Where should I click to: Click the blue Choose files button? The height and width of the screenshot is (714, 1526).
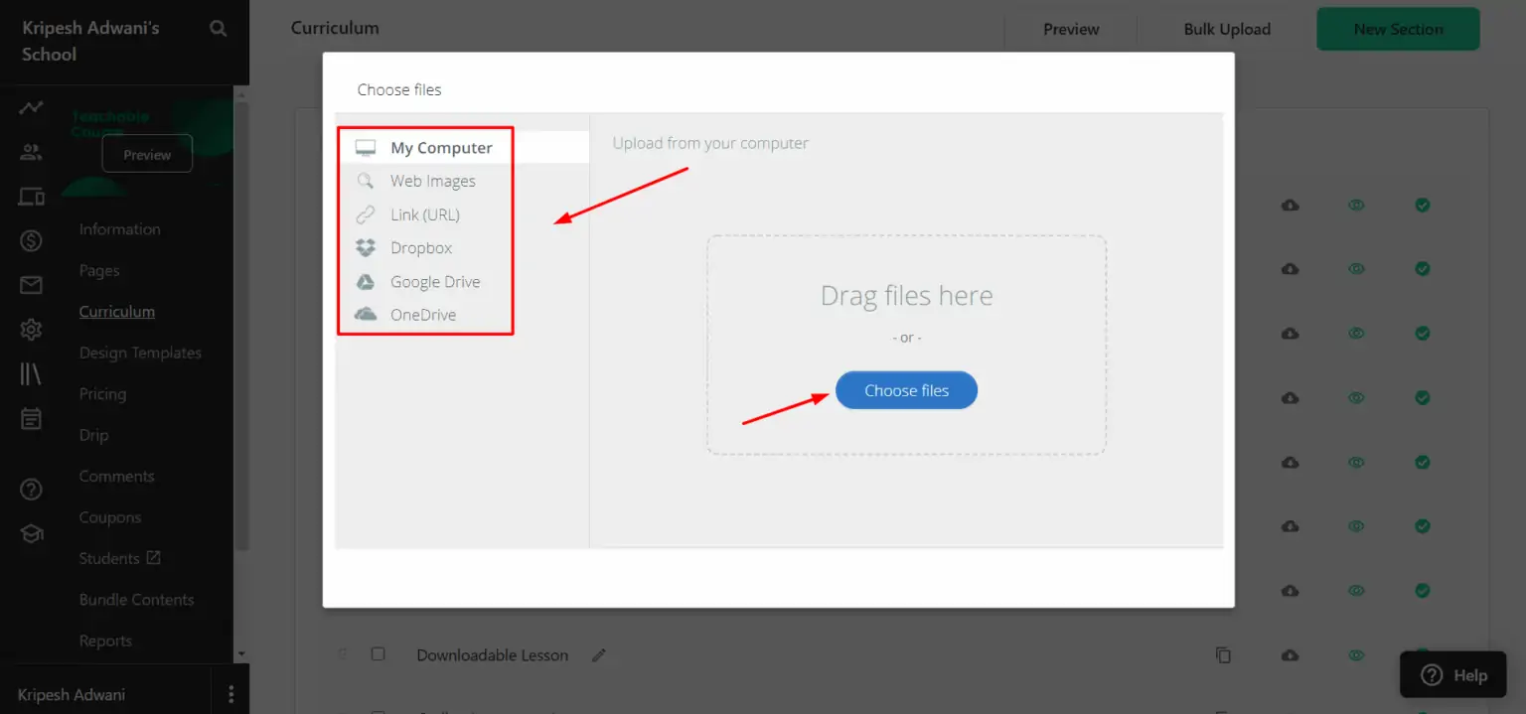tap(906, 390)
